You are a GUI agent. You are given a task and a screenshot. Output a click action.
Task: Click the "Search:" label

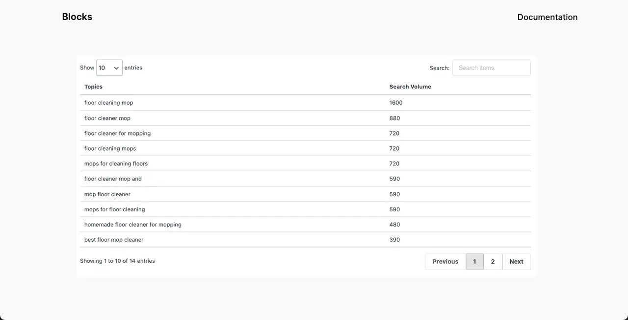(x=439, y=68)
